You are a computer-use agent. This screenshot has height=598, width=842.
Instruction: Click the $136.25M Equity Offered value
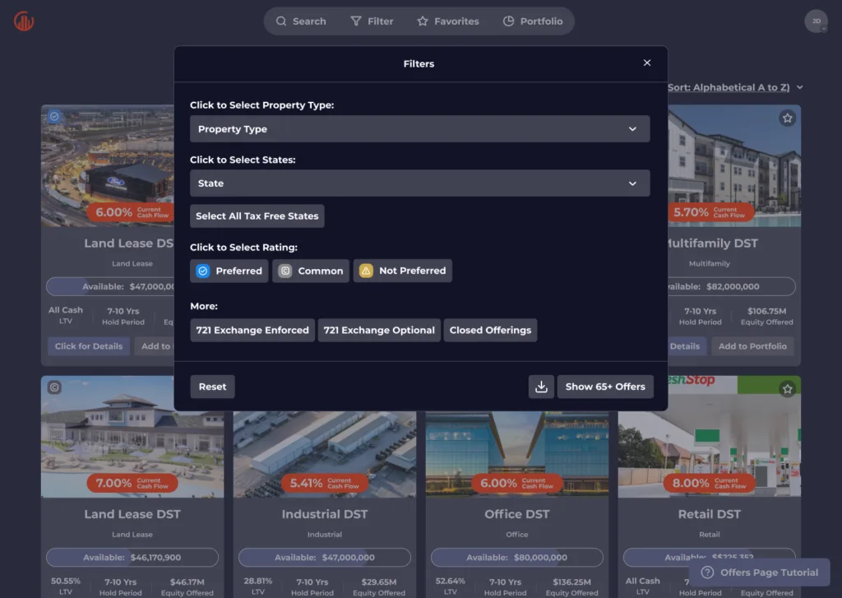pos(572,582)
